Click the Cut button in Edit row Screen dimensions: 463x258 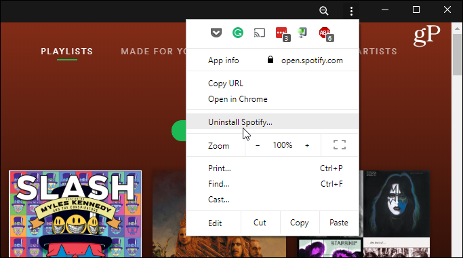pyautogui.click(x=260, y=223)
